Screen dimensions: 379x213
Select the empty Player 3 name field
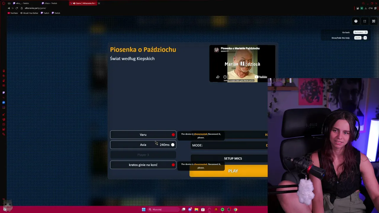pos(143,155)
